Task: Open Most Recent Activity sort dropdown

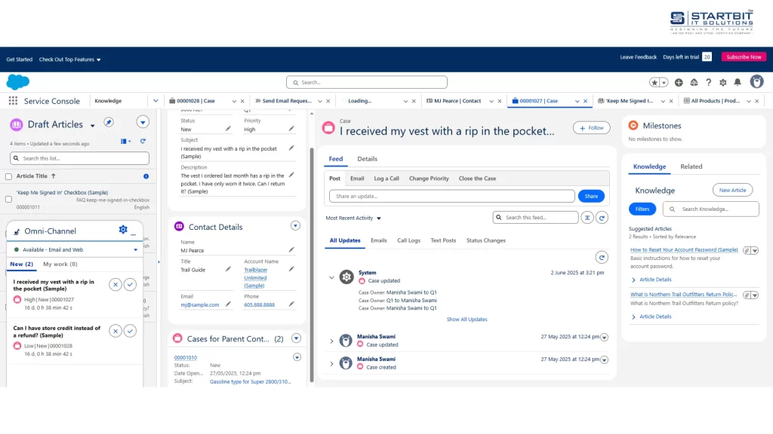Action: click(x=353, y=218)
